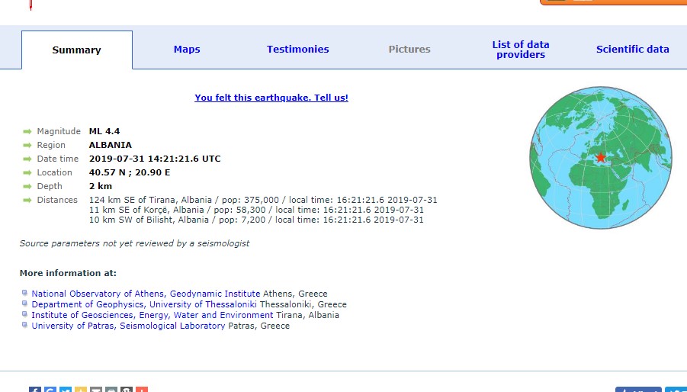This screenshot has width=687, height=392.
Task: Click the Google share icon at bottom
Action: pos(50,390)
